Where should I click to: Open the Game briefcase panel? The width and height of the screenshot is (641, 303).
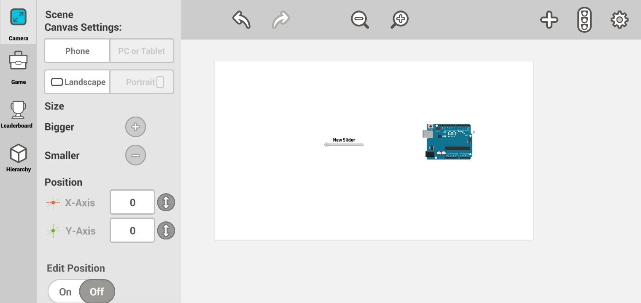[x=19, y=67]
